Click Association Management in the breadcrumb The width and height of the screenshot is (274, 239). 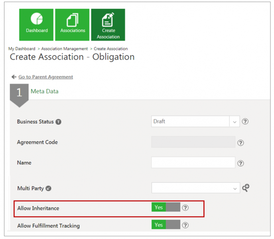pyautogui.click(x=65, y=49)
